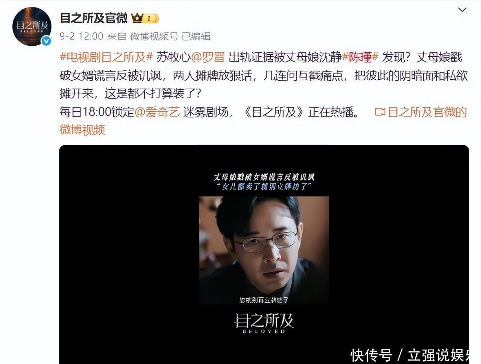Expand the post options chevron menu
Image resolution: width=481 pixels, height=364 pixels.
[462, 10]
